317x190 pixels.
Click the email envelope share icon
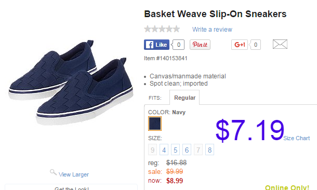(280, 44)
